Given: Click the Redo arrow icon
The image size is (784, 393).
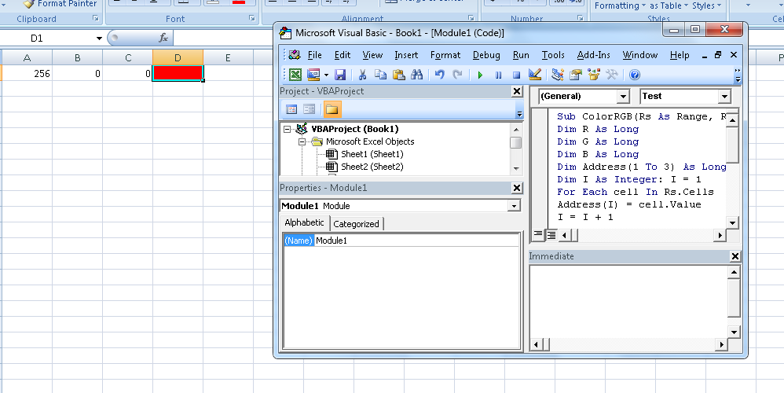Looking at the screenshot, I should 457,75.
